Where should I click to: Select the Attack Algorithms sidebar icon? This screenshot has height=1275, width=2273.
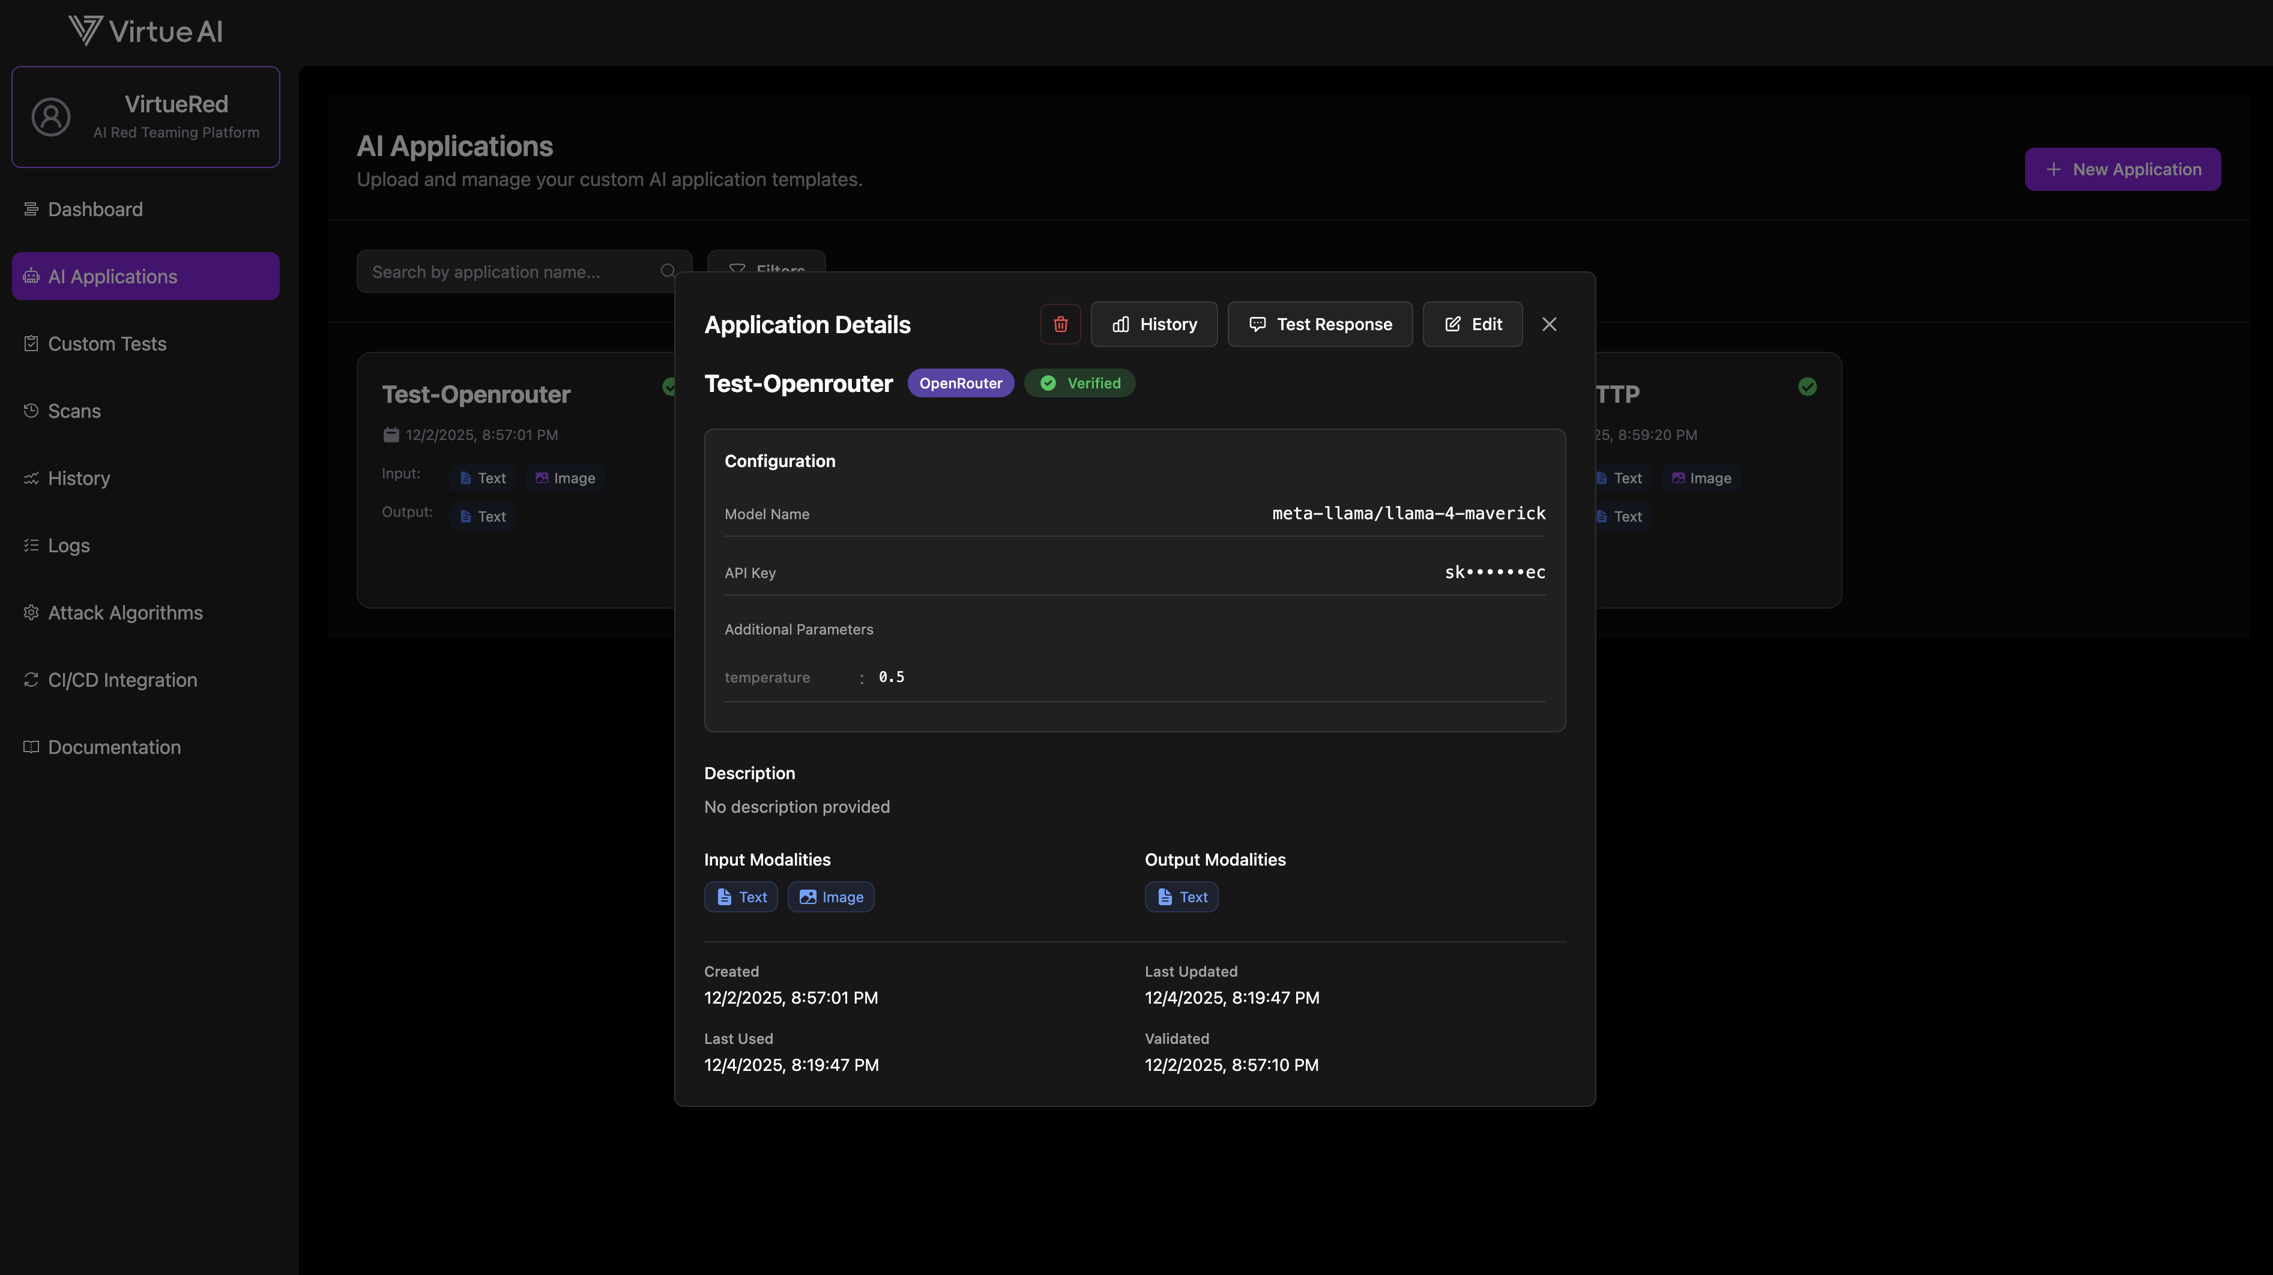[31, 612]
